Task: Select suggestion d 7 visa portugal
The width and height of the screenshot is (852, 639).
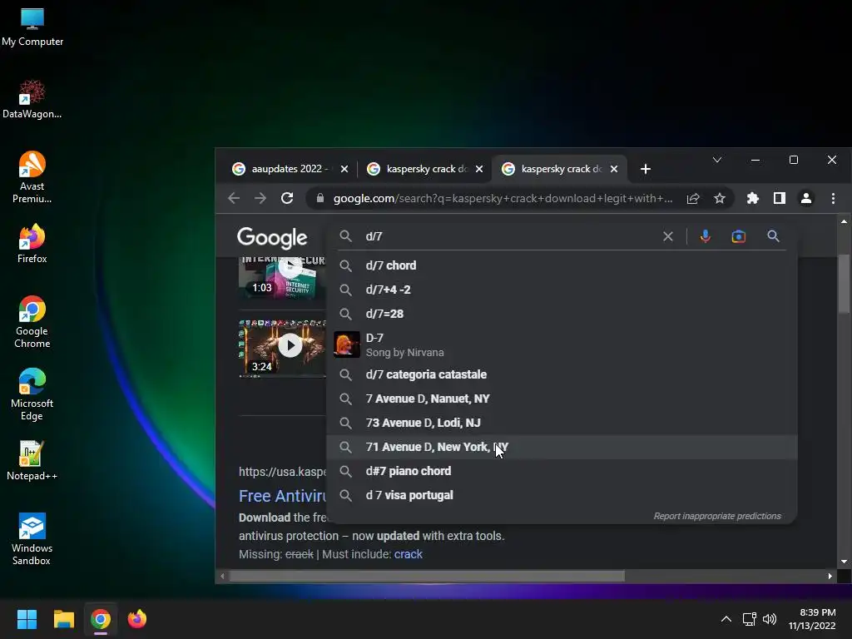Action: [562, 495]
